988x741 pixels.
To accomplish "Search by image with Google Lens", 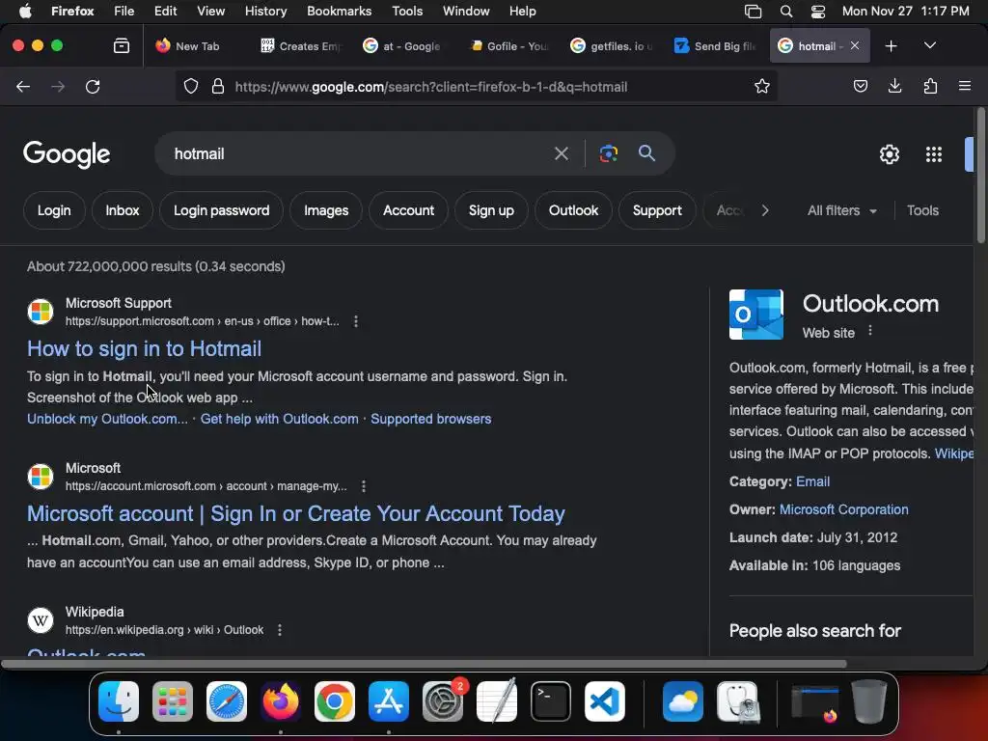I will tap(608, 153).
